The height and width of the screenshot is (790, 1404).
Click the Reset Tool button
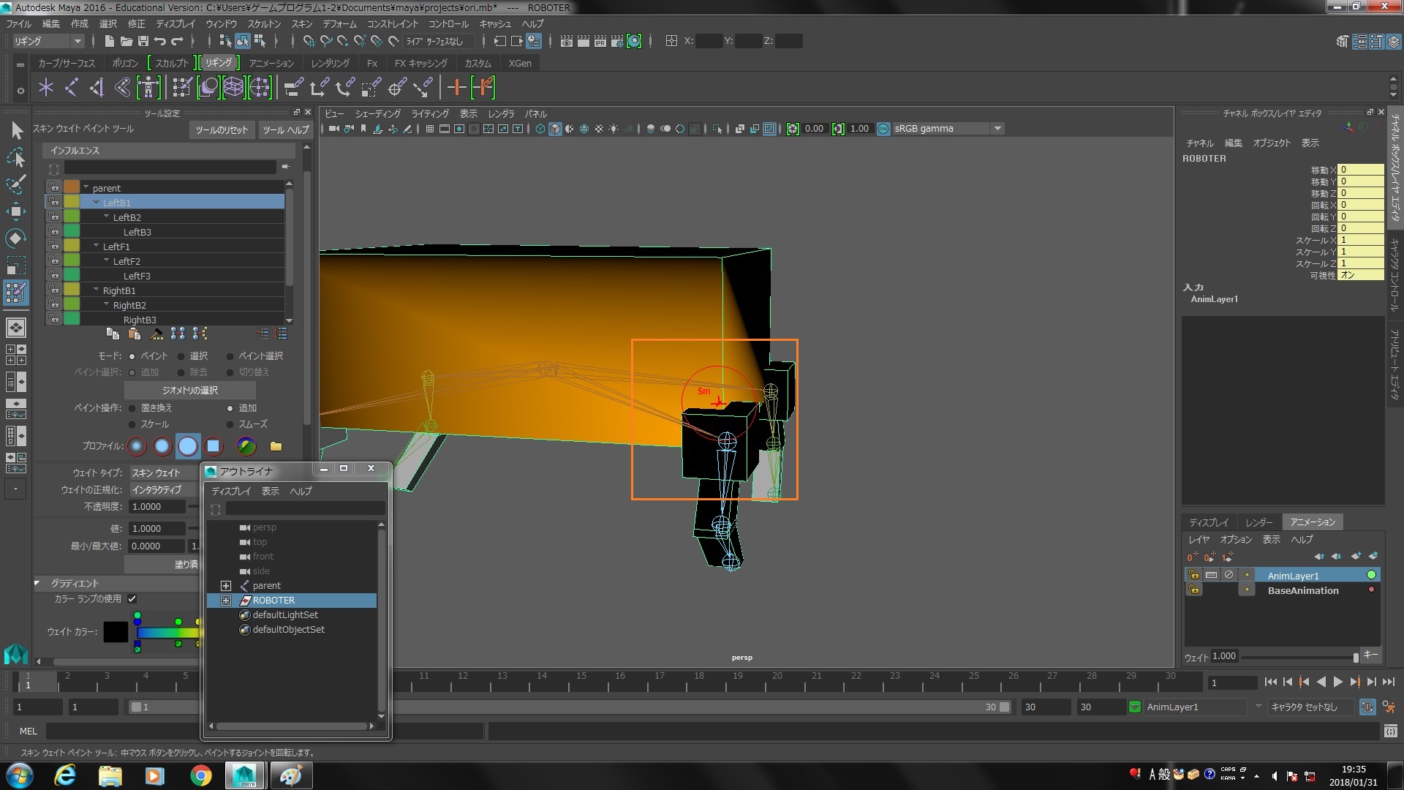click(222, 129)
